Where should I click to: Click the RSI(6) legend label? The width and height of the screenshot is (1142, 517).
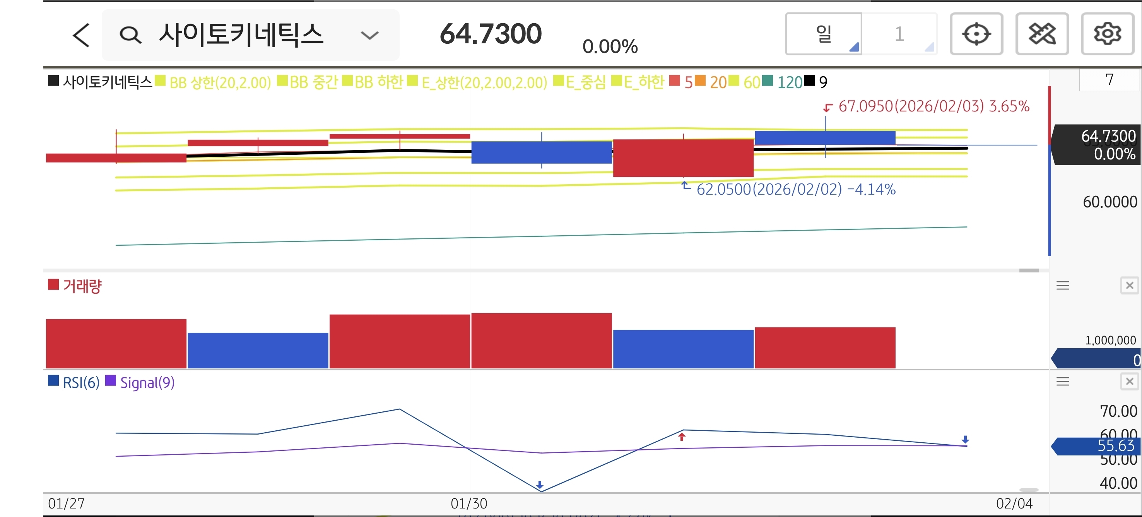81,382
